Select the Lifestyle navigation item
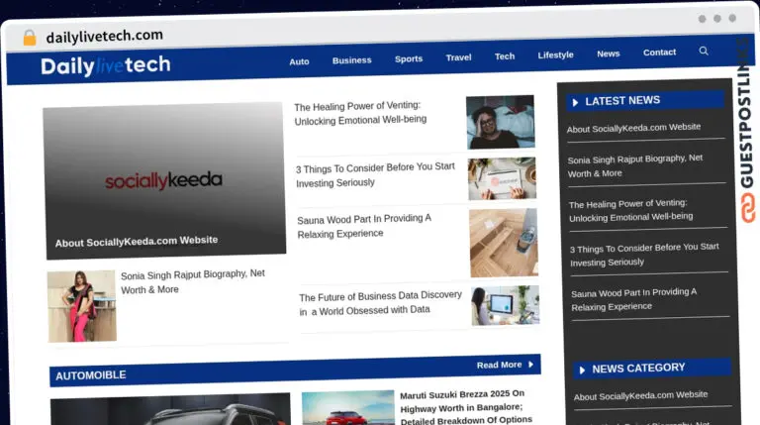 555,55
